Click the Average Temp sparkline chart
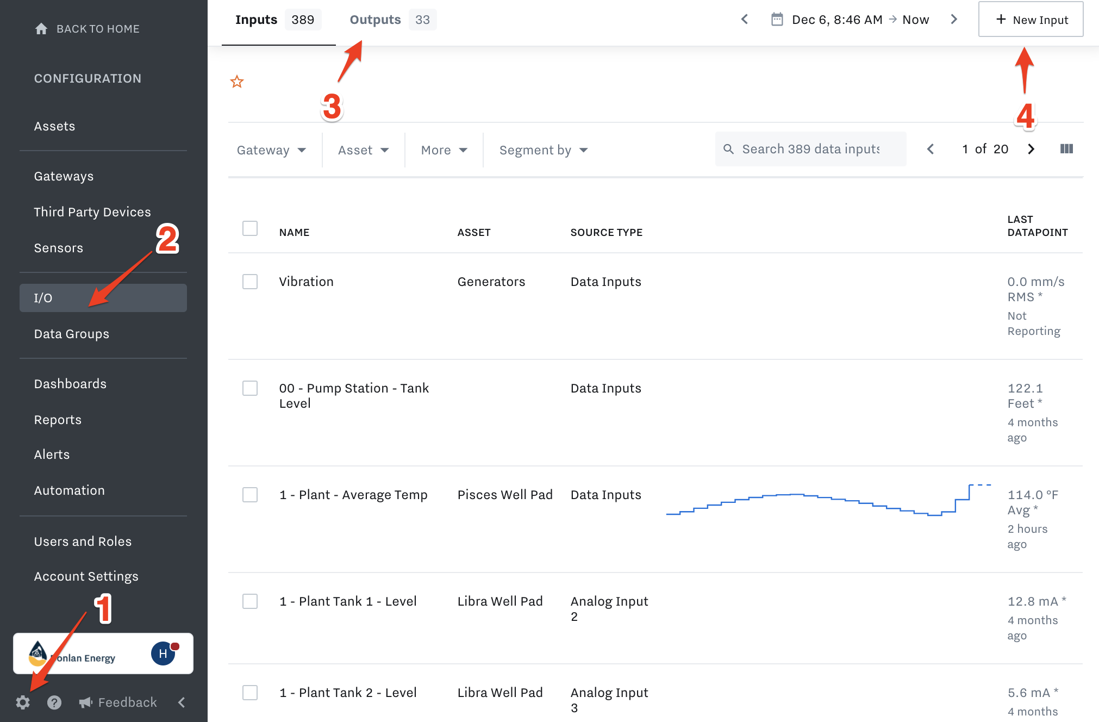1099x722 pixels. (x=829, y=500)
